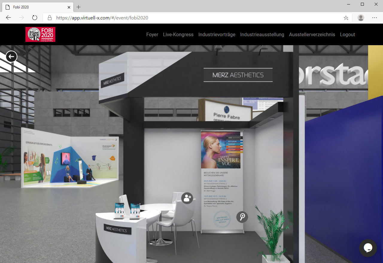Click the FOBI 2020 Digital logo
The image size is (383, 263).
point(40,34)
